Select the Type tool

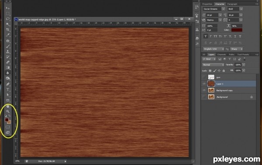8,89
